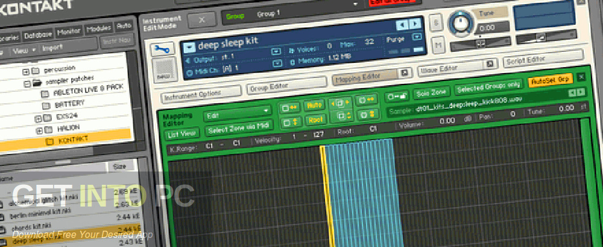Toggle the Auto button in Mapping Editor
603x247 pixels.
click(x=314, y=104)
